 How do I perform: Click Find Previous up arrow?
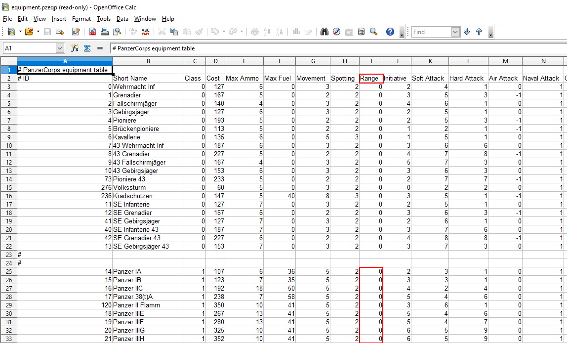coord(479,32)
